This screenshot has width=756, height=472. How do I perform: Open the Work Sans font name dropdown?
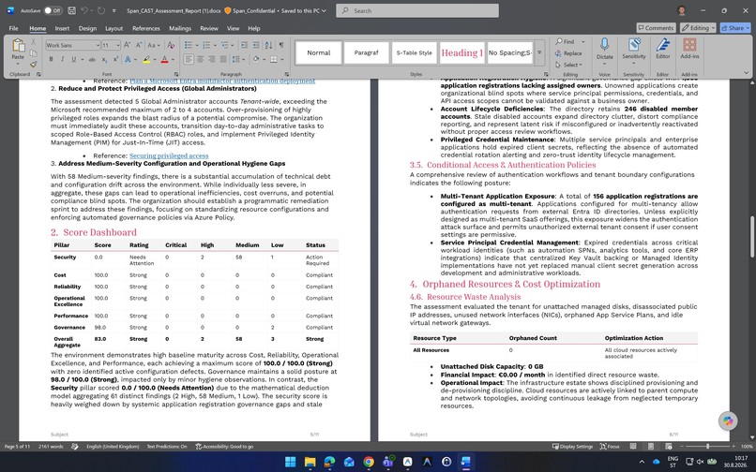98,45
